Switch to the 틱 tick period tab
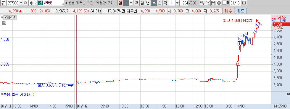The image size is (290, 109). click(x=165, y=3)
